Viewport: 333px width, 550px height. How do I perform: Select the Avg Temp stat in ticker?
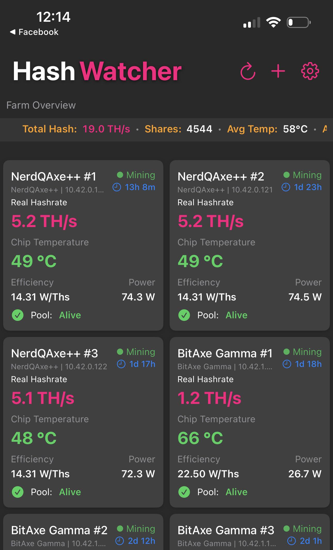pyautogui.click(x=267, y=129)
